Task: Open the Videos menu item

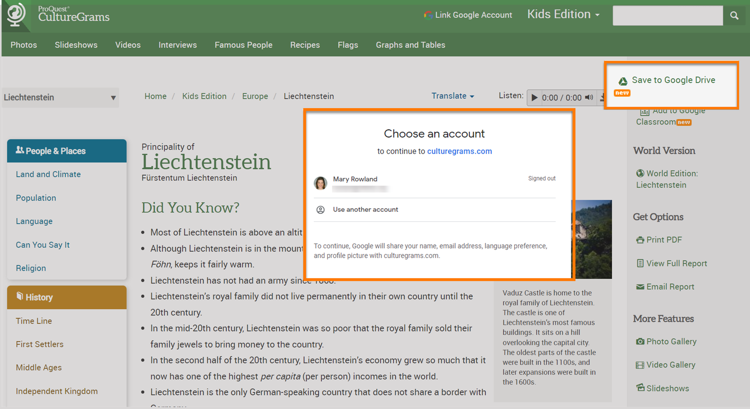Action: click(x=128, y=45)
